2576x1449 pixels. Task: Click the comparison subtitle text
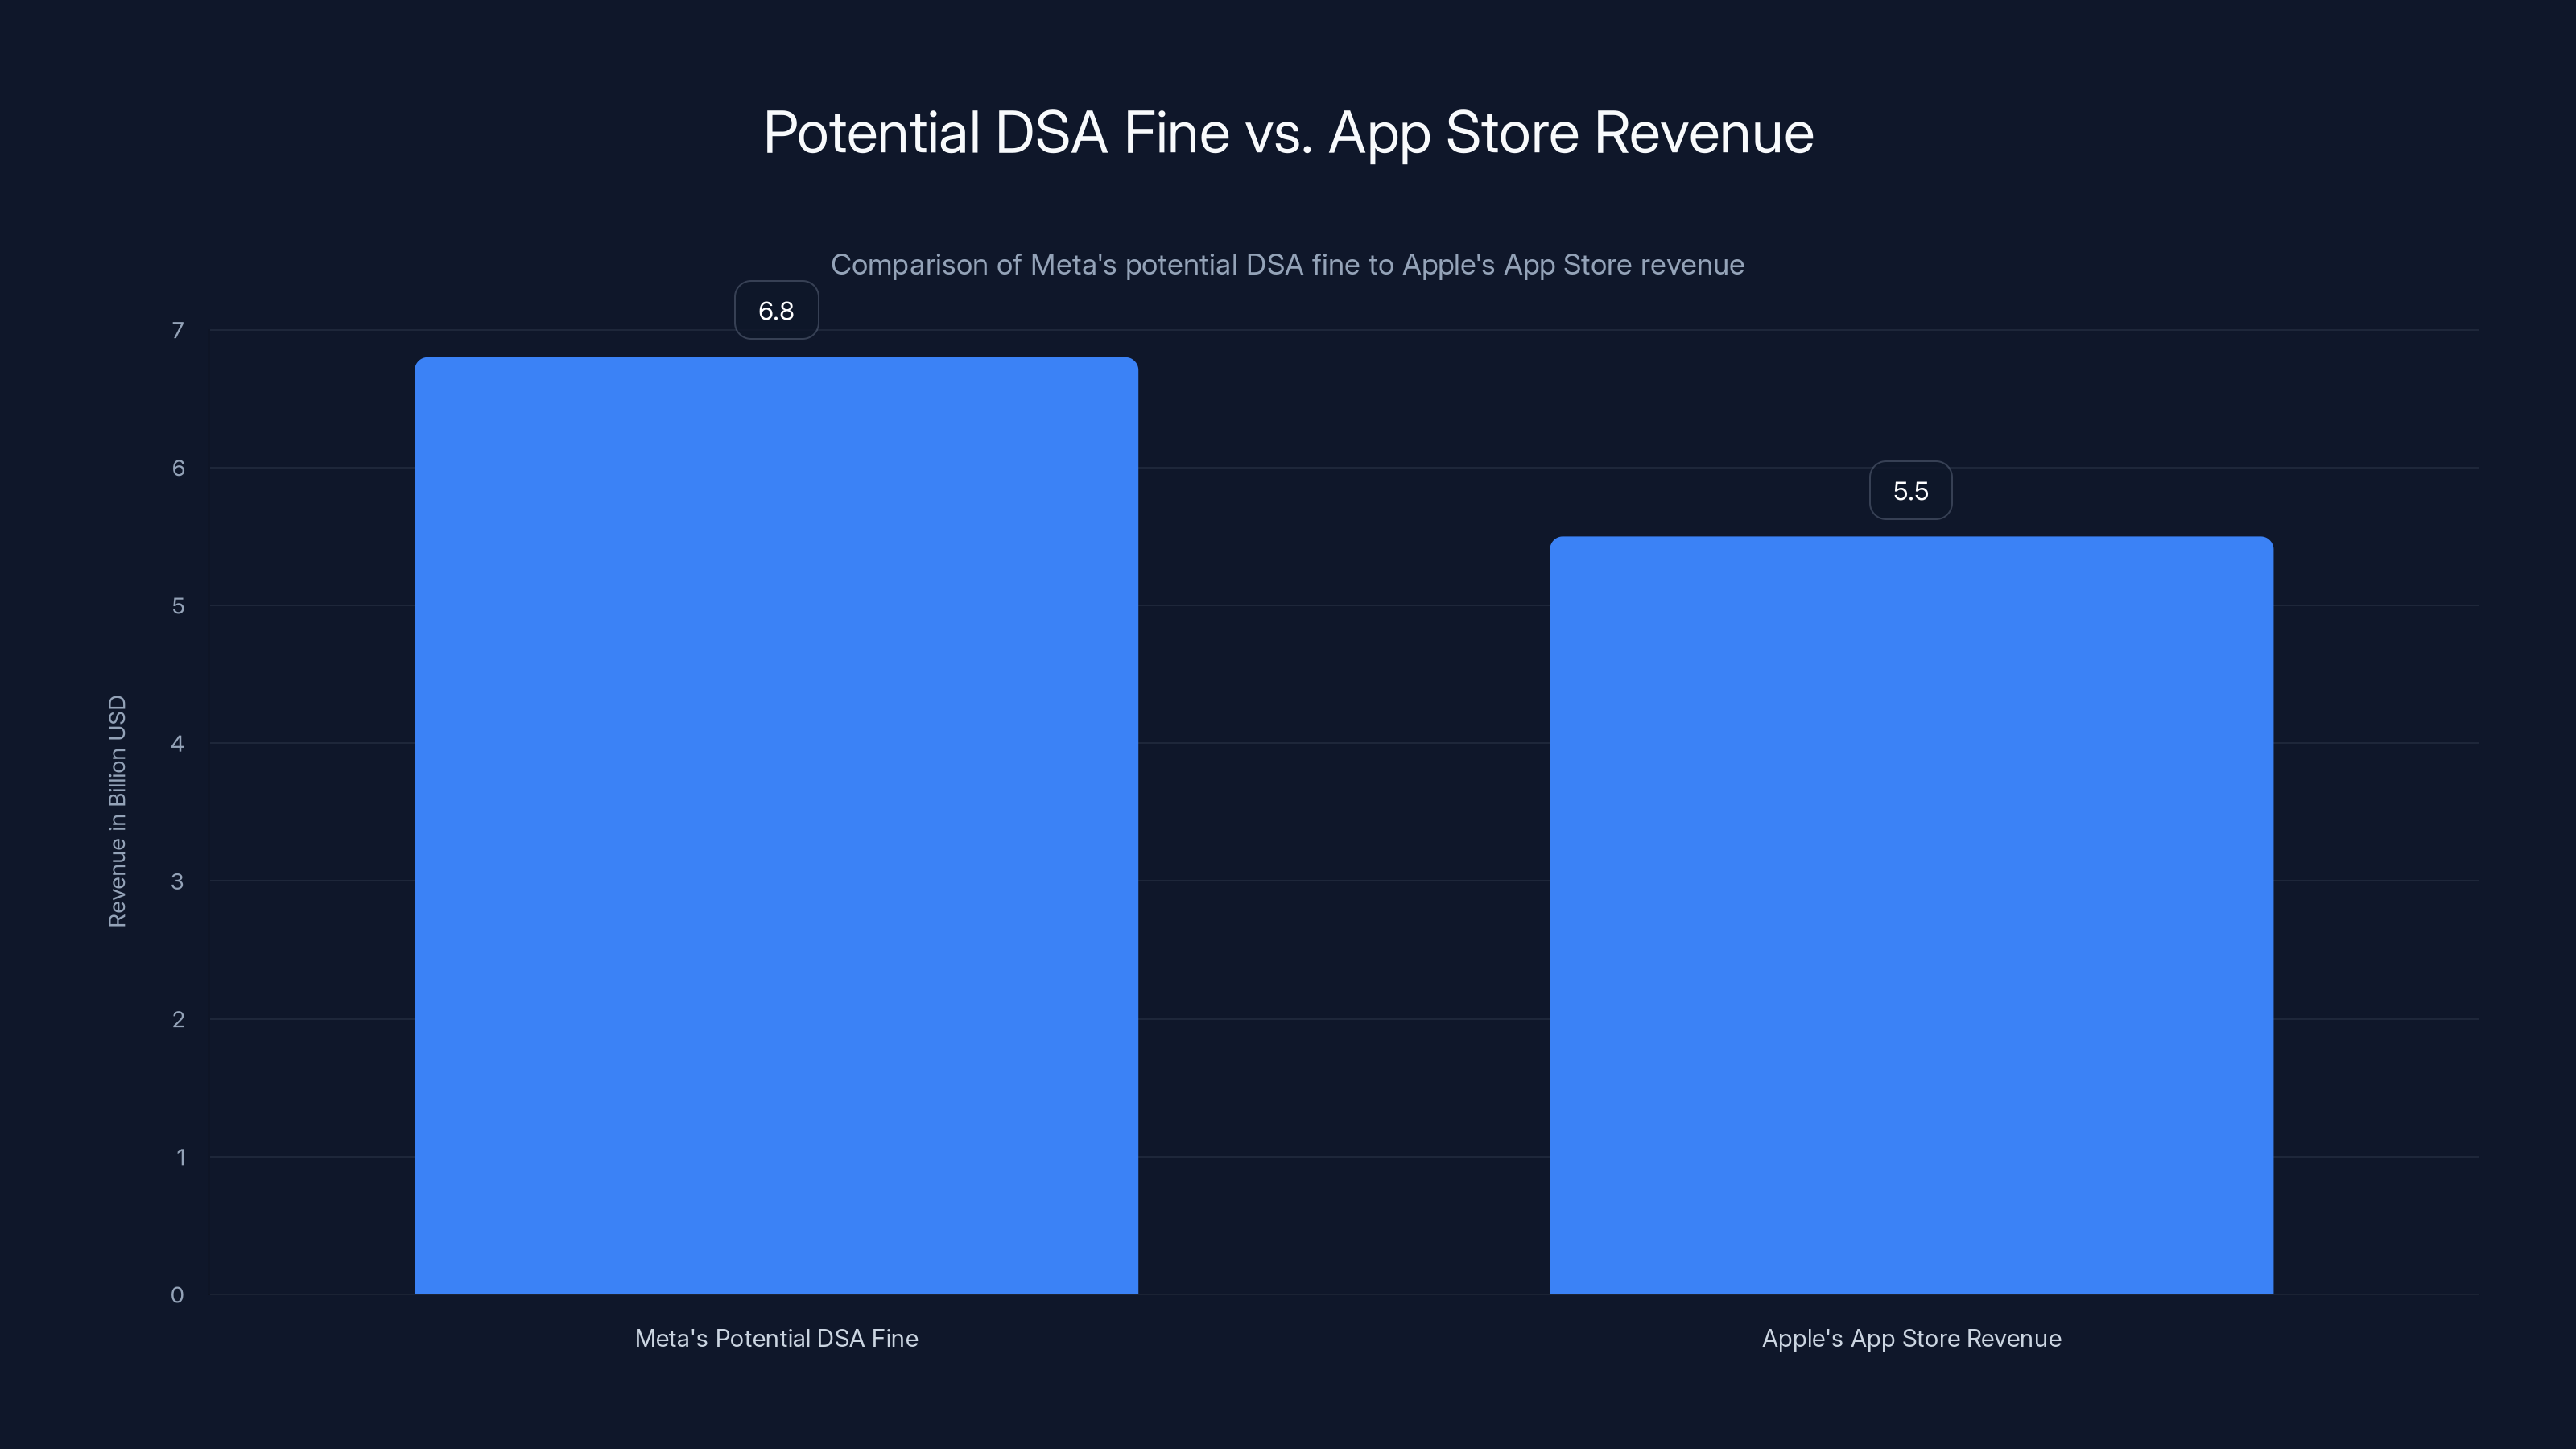pos(1288,265)
